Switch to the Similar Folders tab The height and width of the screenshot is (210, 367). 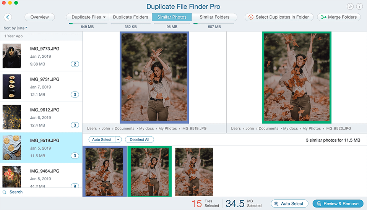click(x=214, y=17)
